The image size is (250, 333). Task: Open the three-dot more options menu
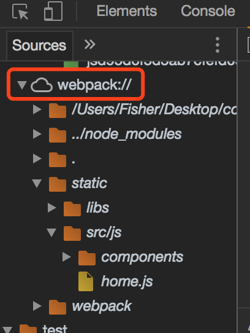218,45
